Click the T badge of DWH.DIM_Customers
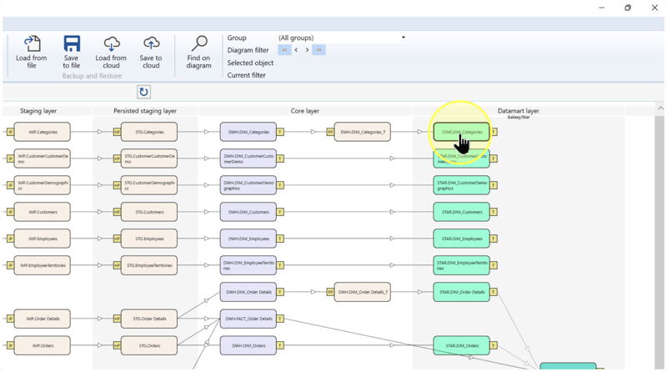 [x=280, y=212]
